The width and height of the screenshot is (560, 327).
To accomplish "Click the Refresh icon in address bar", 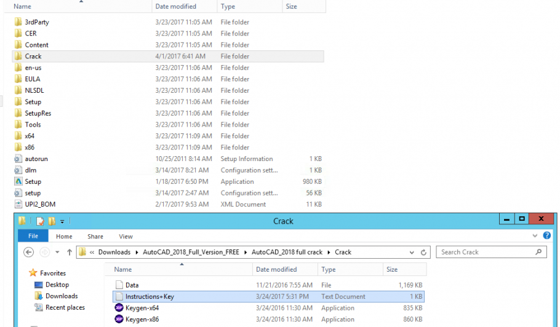I will [x=423, y=252].
